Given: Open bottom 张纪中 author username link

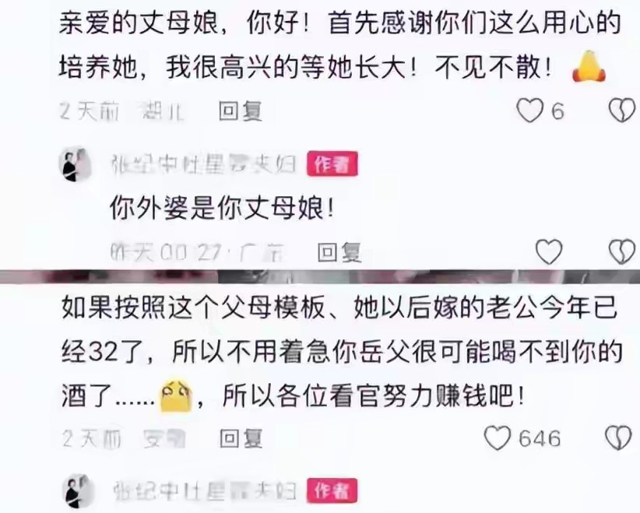Looking at the screenshot, I should (203, 491).
